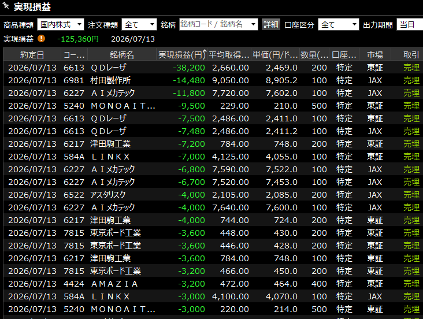
Task: Click the orange warning icon next to 実現損益
Action: (41, 39)
